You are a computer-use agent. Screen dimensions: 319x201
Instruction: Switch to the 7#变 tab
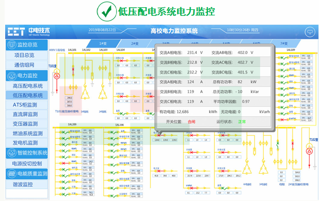(284, 44)
